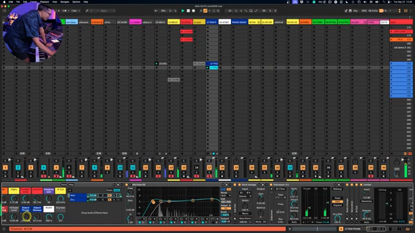Stop playback with the Stop button

pyautogui.click(x=188, y=11)
